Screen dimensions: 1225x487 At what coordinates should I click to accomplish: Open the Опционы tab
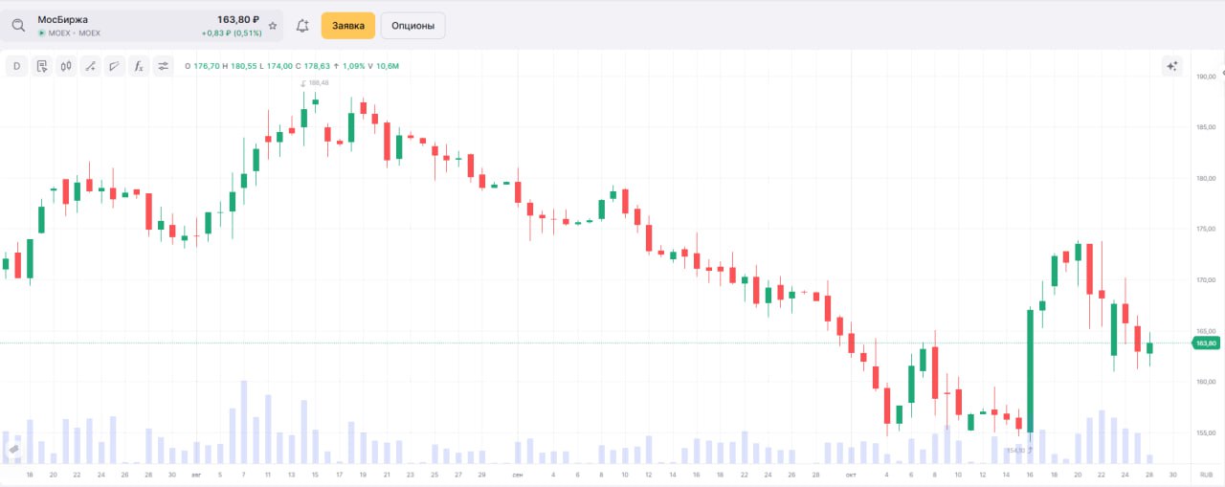point(412,26)
